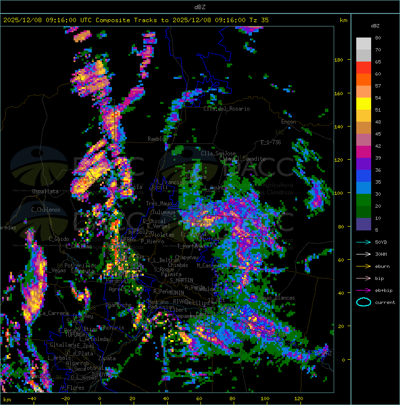Select the 180 km tick label
Image resolution: width=400 pixels, height=405 pixels.
tap(338, 60)
